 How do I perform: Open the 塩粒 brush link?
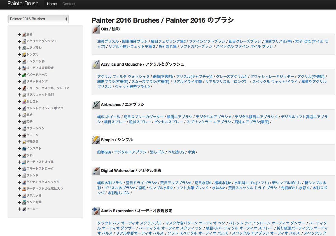coord(142,188)
